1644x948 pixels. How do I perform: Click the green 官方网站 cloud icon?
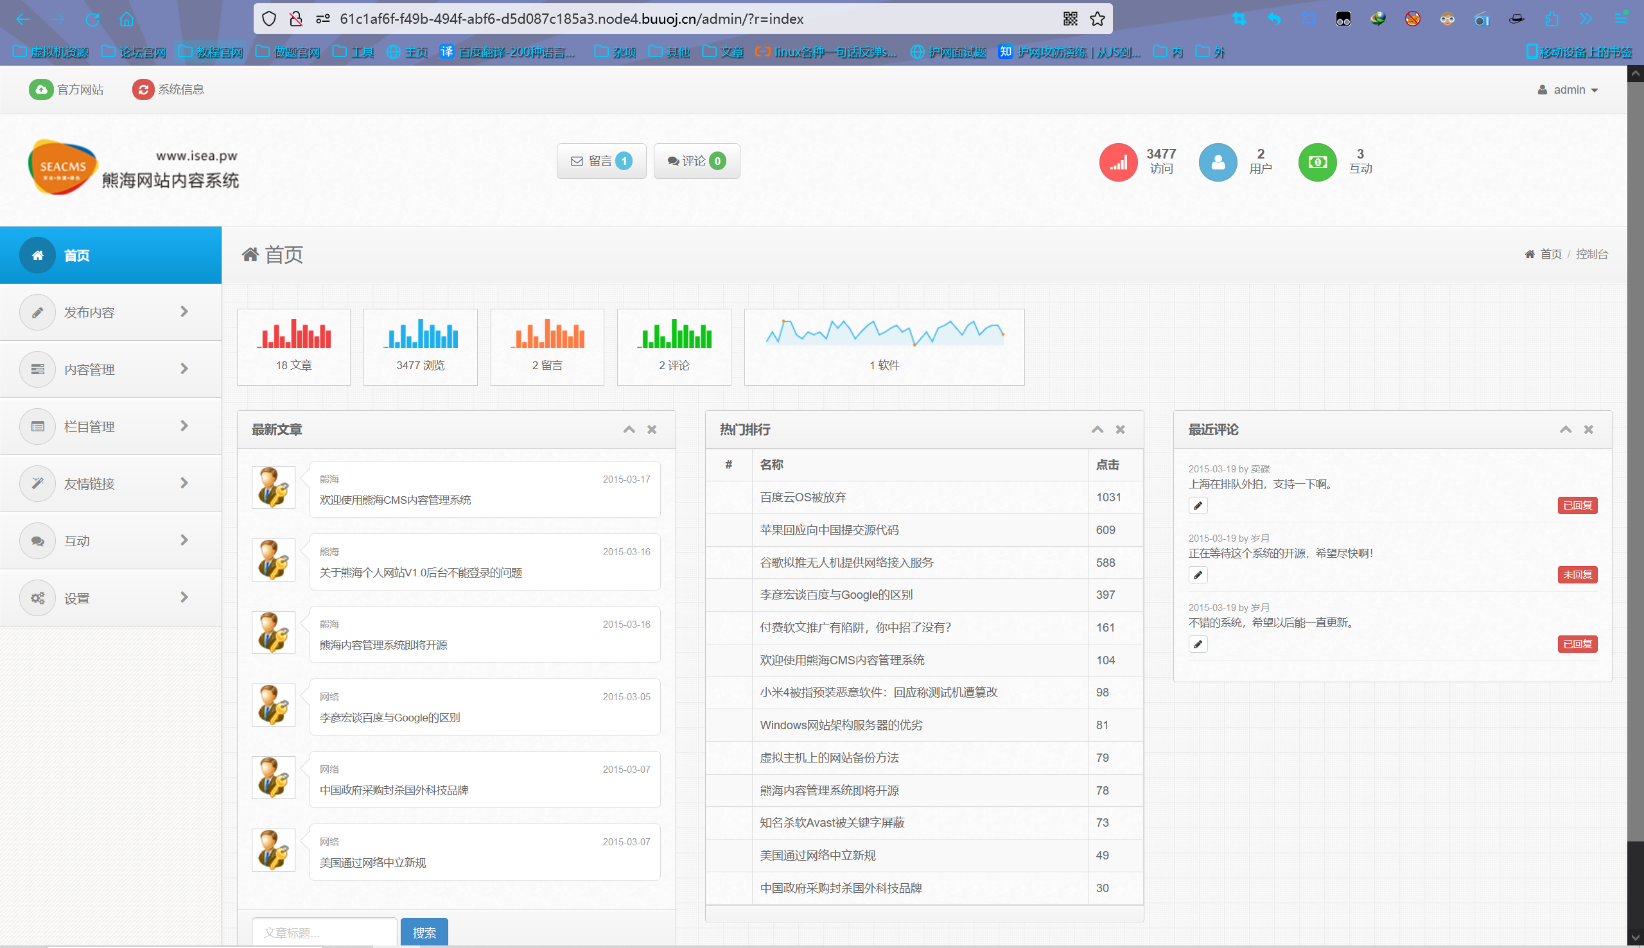tap(40, 90)
